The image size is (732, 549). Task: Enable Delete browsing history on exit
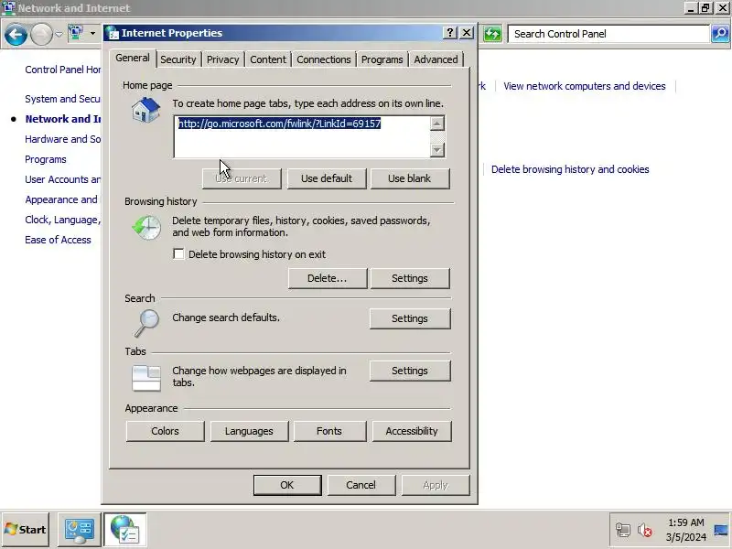pos(178,254)
